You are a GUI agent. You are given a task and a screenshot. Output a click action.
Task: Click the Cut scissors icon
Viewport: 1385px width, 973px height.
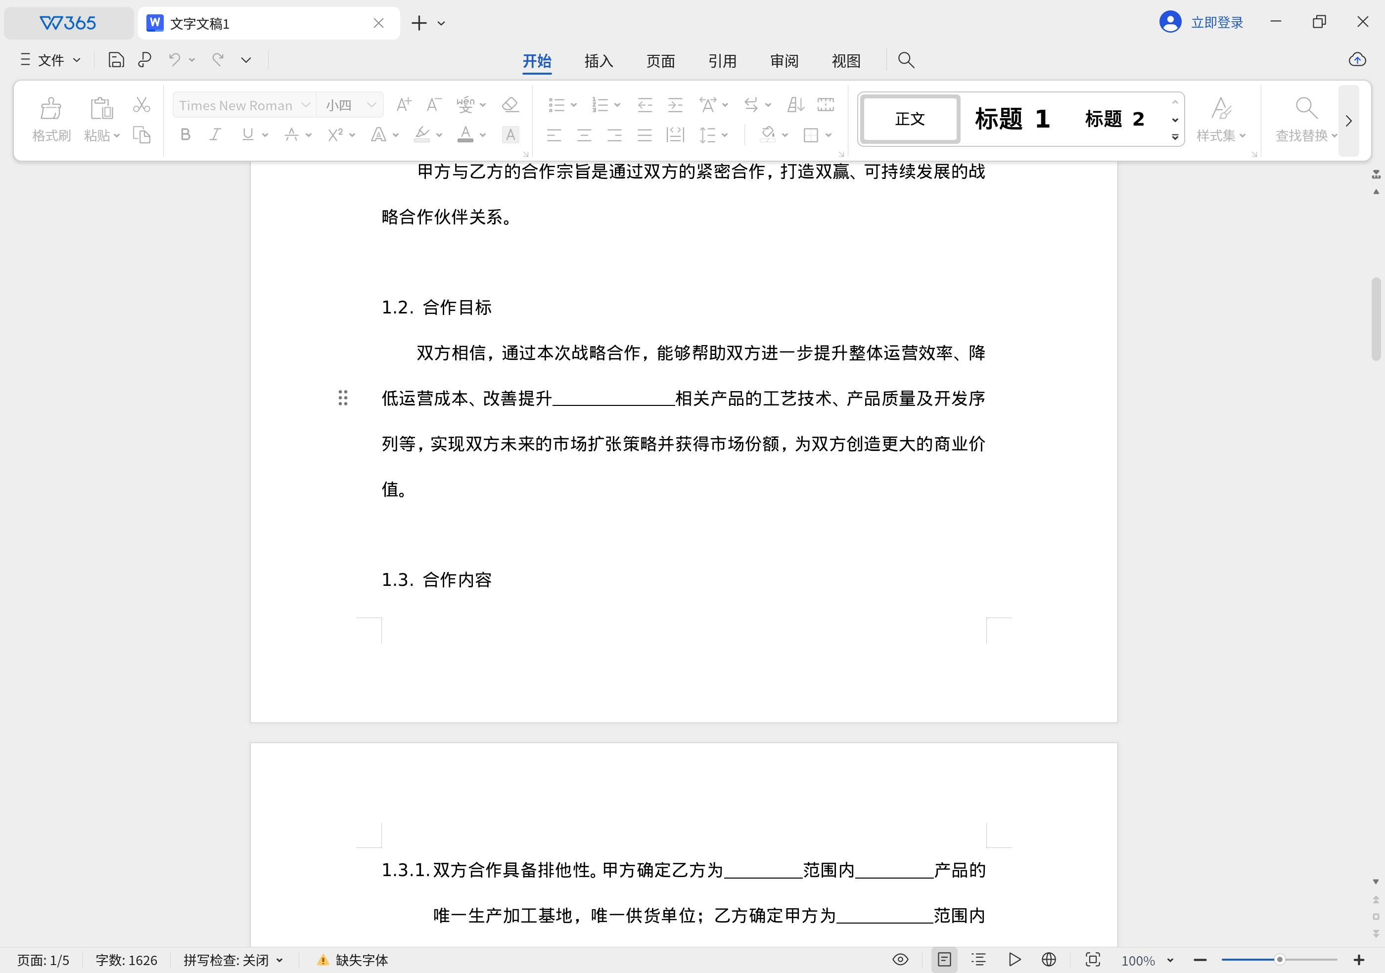click(x=141, y=105)
